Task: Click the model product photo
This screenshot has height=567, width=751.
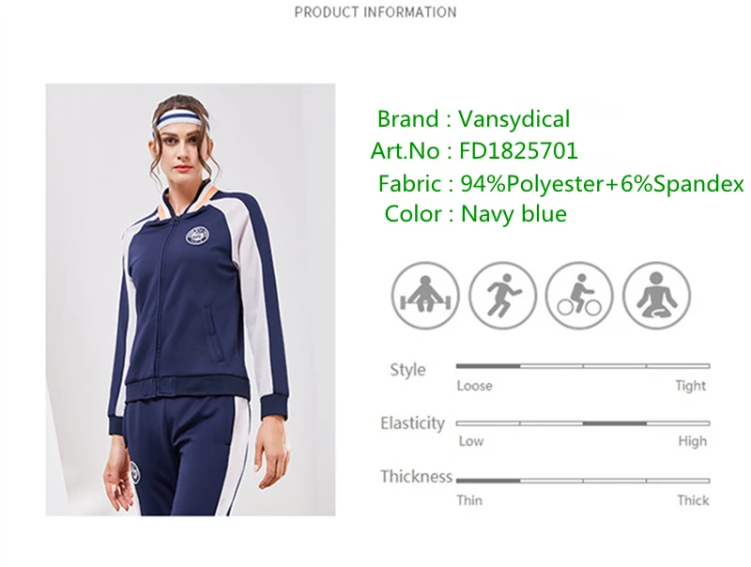Action: pyautogui.click(x=191, y=299)
